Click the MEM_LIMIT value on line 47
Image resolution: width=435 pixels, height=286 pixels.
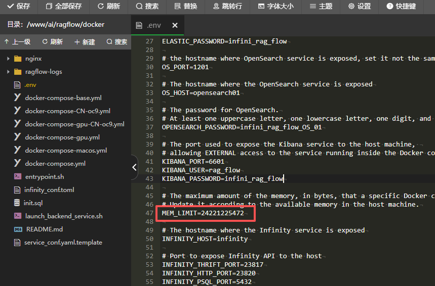pos(222,214)
